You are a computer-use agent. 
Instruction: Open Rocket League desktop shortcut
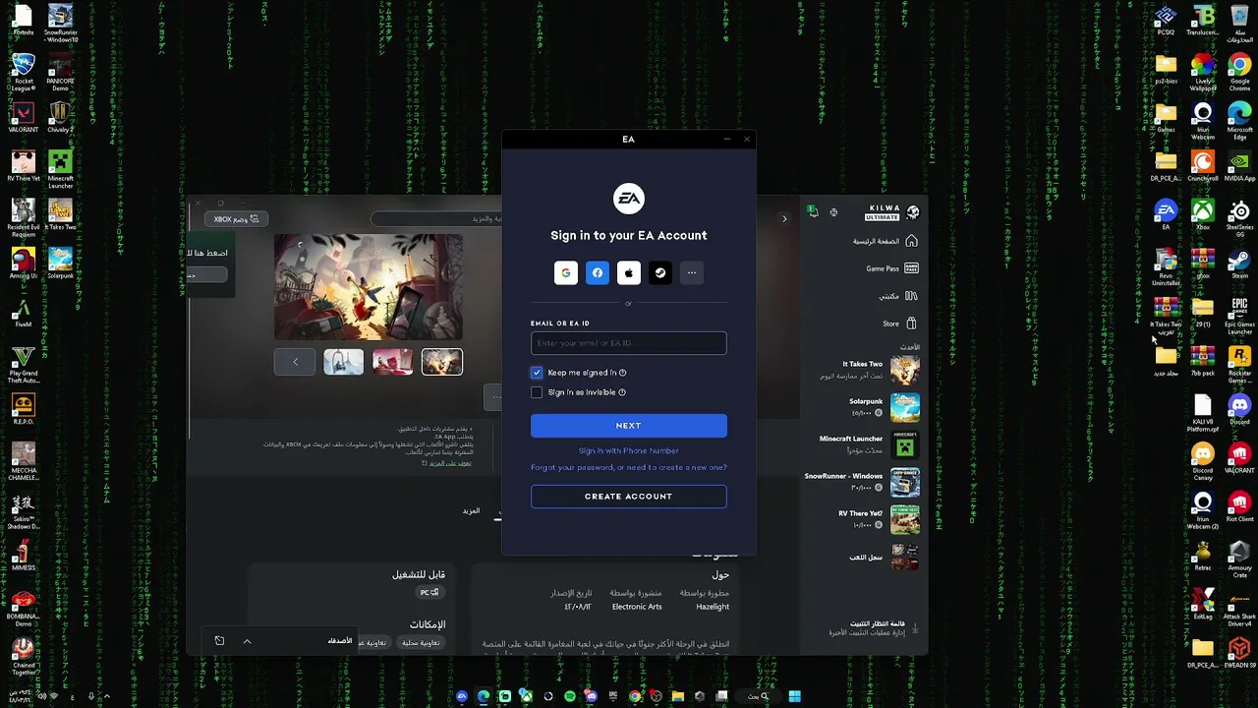(24, 71)
